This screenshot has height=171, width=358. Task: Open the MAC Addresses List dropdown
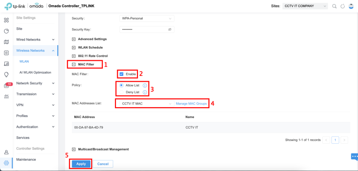point(147,104)
